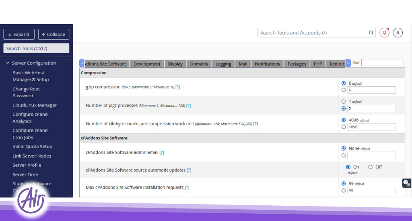Viewport: 412px width, 221px height.
Task: Open Change Root Password
Action: (x=26, y=92)
